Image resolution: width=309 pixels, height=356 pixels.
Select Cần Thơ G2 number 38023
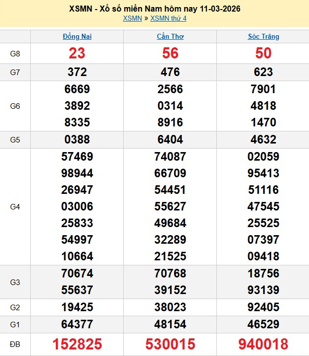point(170,307)
